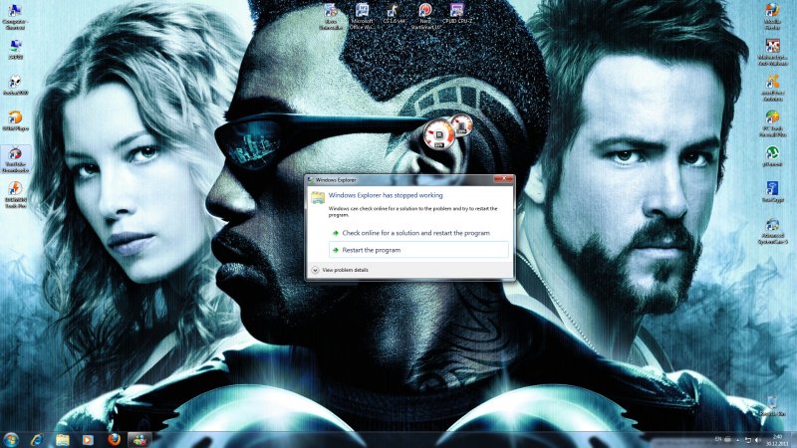Close the Windows Explorer error dialog
This screenshot has height=448, width=797.
click(503, 179)
